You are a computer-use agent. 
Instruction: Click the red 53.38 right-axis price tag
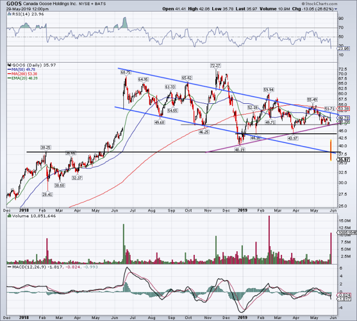click(344, 109)
